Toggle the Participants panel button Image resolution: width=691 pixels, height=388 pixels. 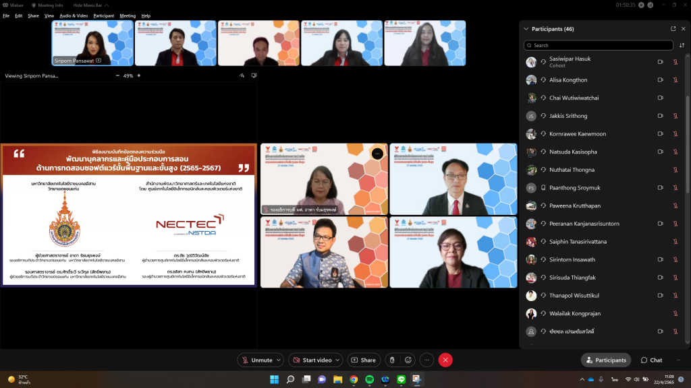pyautogui.click(x=606, y=360)
